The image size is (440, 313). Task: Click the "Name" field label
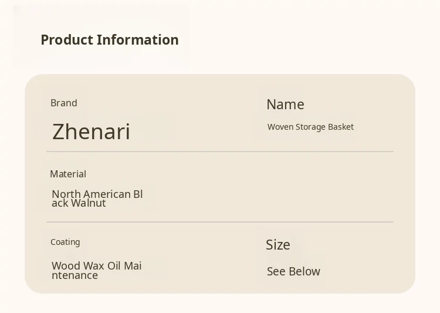pos(285,105)
